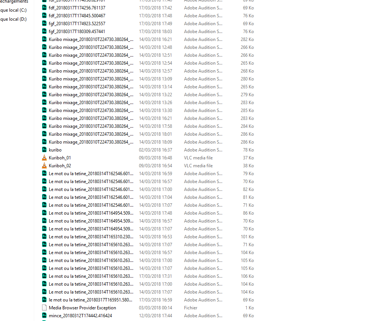The height and width of the screenshot is (321, 379).
Task: Click the blank file icon for Media Browser Provider Exception
Action: (44, 307)
